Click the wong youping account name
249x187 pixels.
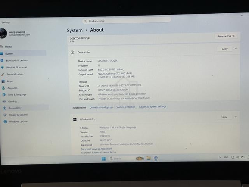(x=17, y=32)
